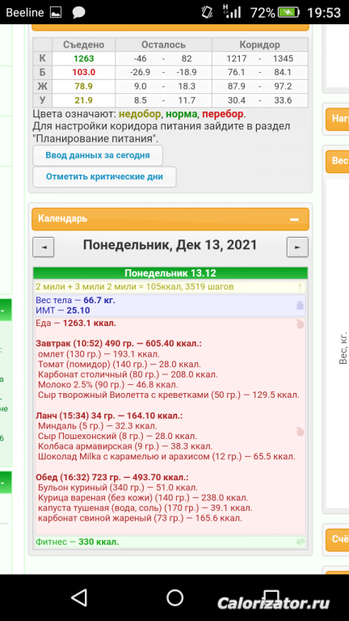Tap the vibrate mode icon in status bar
Screen dimensions: 349x621
[207, 12]
